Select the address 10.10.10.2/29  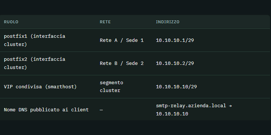(x=175, y=63)
